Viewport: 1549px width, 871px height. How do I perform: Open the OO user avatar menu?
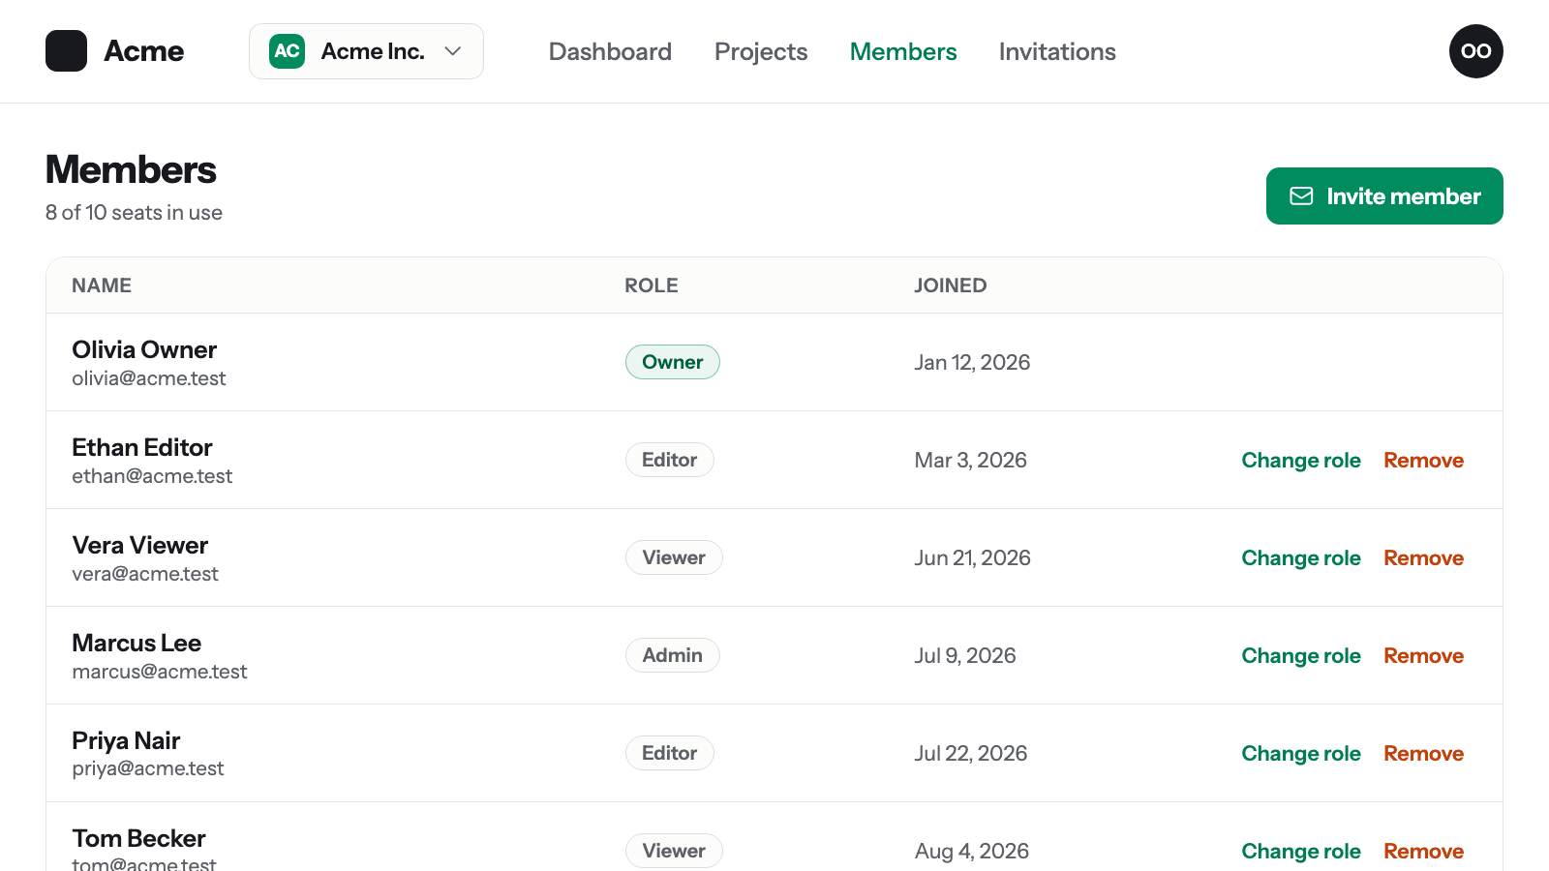click(1475, 51)
